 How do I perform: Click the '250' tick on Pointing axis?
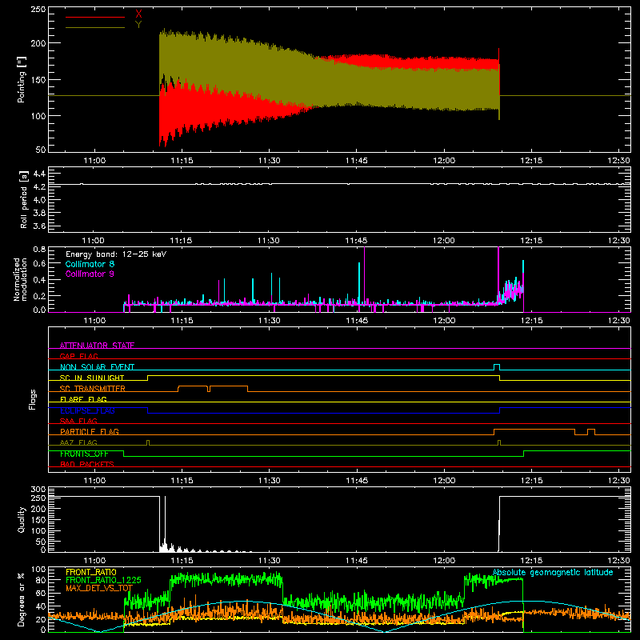click(x=38, y=10)
